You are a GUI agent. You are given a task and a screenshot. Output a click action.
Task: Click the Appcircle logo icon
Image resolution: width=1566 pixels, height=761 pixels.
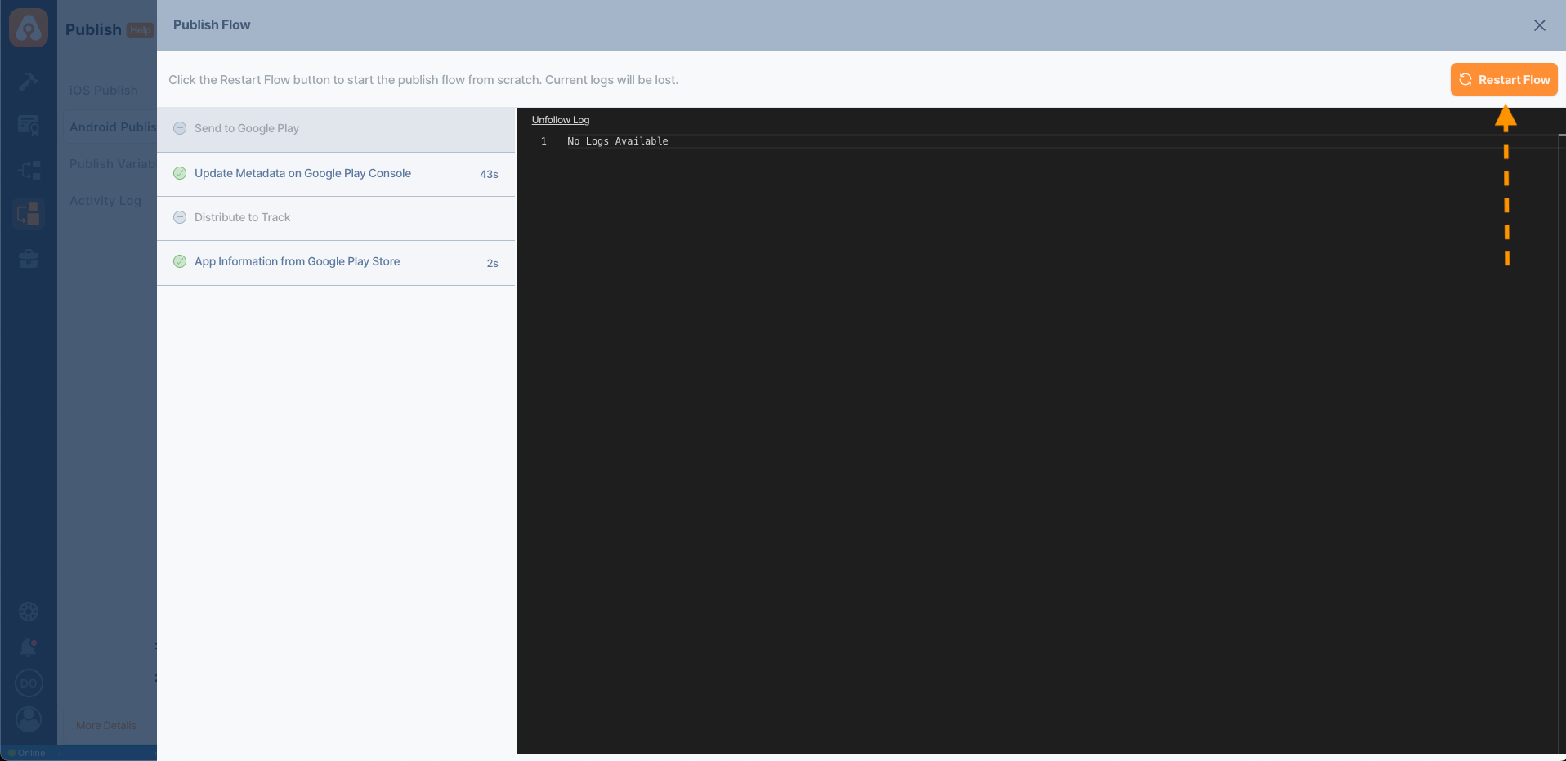29,28
